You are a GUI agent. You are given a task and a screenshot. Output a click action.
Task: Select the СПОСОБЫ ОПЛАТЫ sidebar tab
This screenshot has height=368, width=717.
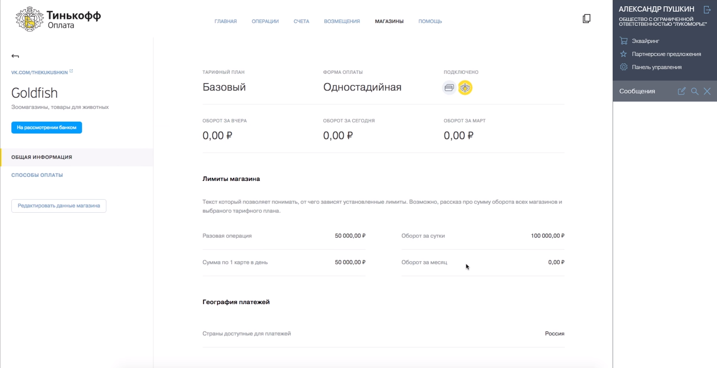(37, 175)
